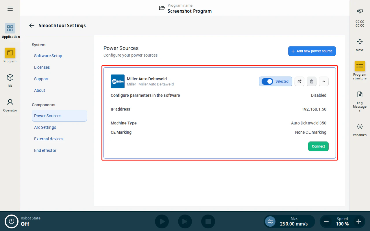Switch to the Program view

[x=10, y=55]
